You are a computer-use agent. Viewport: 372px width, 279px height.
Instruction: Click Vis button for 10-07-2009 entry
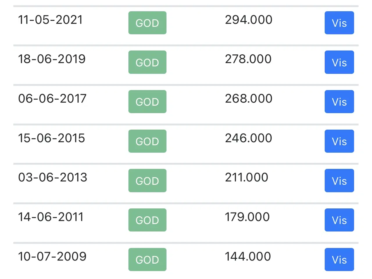[339, 260]
